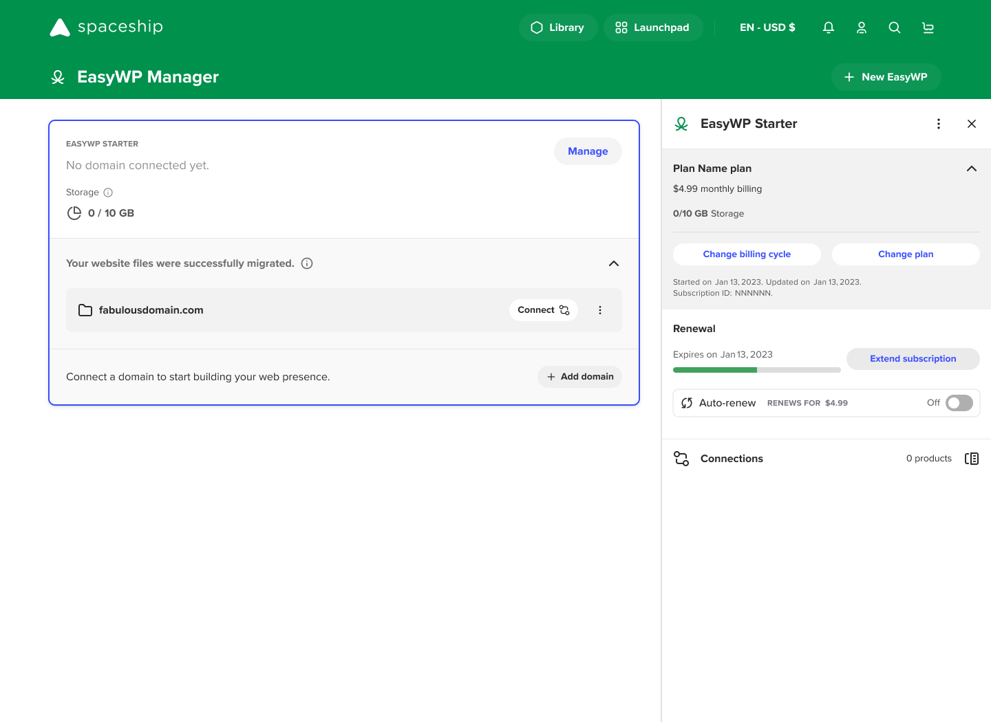The height and width of the screenshot is (722, 991).
Task: Open the Connections side panel icon
Action: pyautogui.click(x=972, y=459)
